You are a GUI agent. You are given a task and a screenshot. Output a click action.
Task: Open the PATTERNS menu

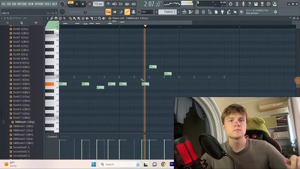[22, 4]
